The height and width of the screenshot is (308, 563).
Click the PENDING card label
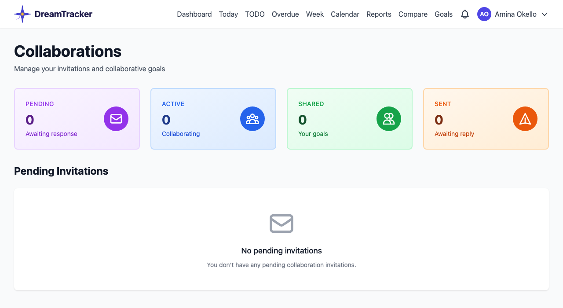click(40, 104)
